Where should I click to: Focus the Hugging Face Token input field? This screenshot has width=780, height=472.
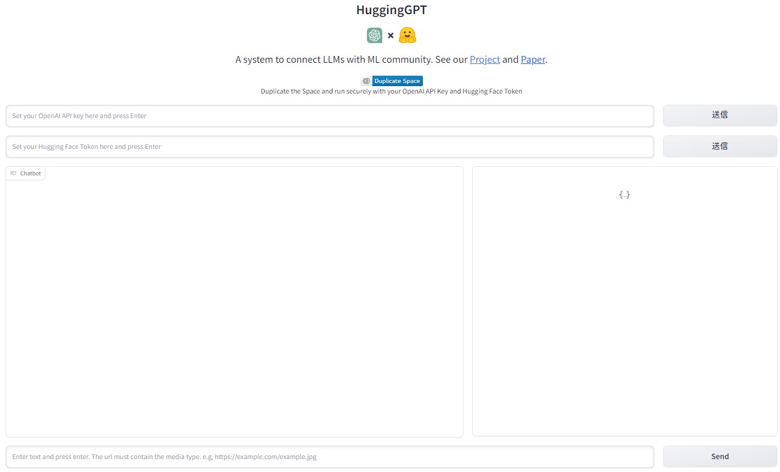tap(330, 146)
